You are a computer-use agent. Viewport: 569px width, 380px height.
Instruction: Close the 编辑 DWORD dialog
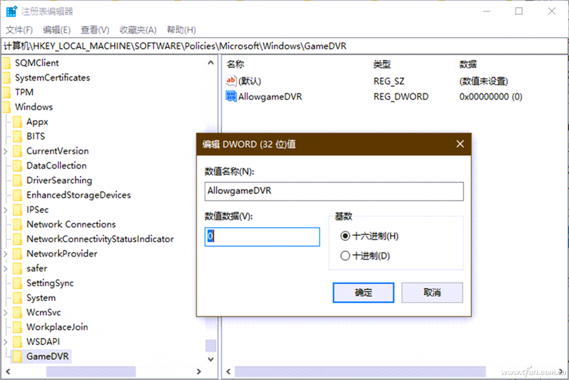(459, 144)
